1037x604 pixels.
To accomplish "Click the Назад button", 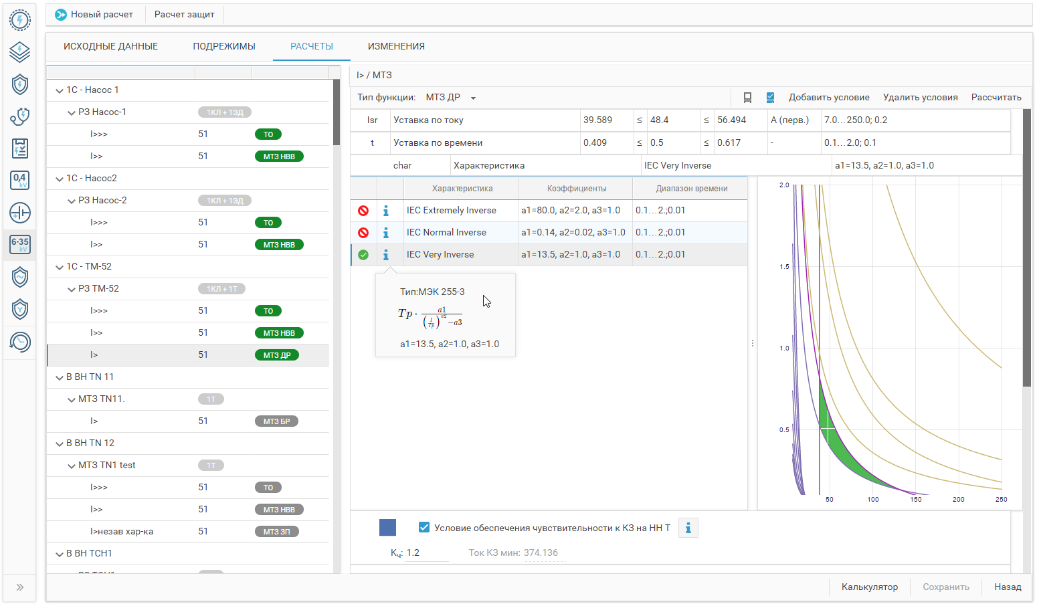I will point(1008,587).
